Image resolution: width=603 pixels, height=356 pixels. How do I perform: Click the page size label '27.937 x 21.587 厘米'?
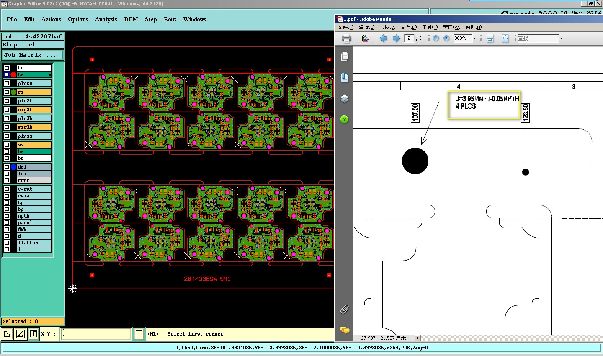[383, 338]
